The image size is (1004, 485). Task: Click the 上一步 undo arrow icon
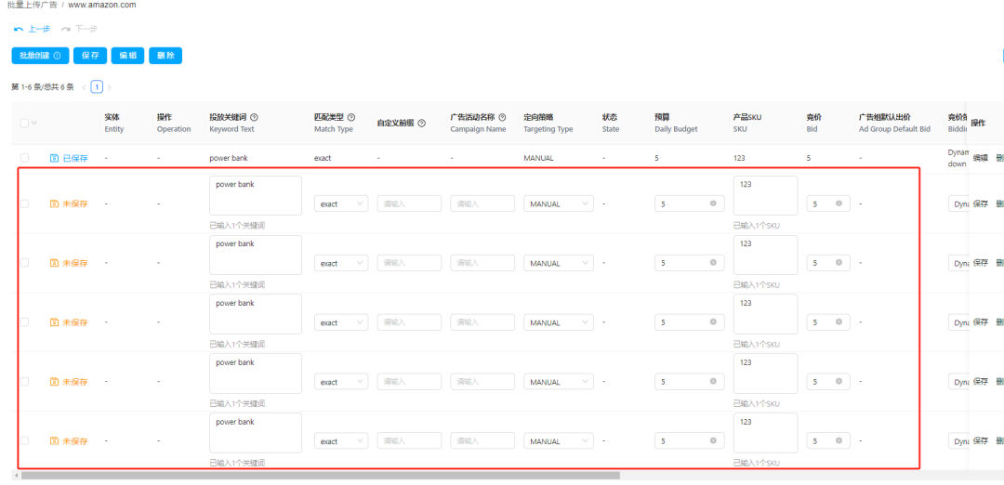click(18, 30)
